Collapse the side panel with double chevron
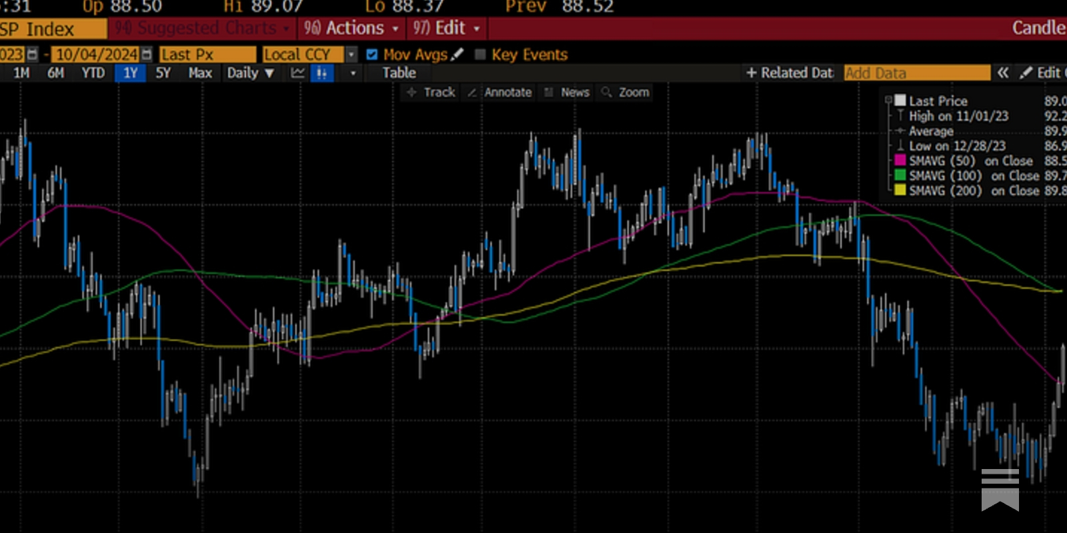The height and width of the screenshot is (533, 1067). [x=1003, y=73]
